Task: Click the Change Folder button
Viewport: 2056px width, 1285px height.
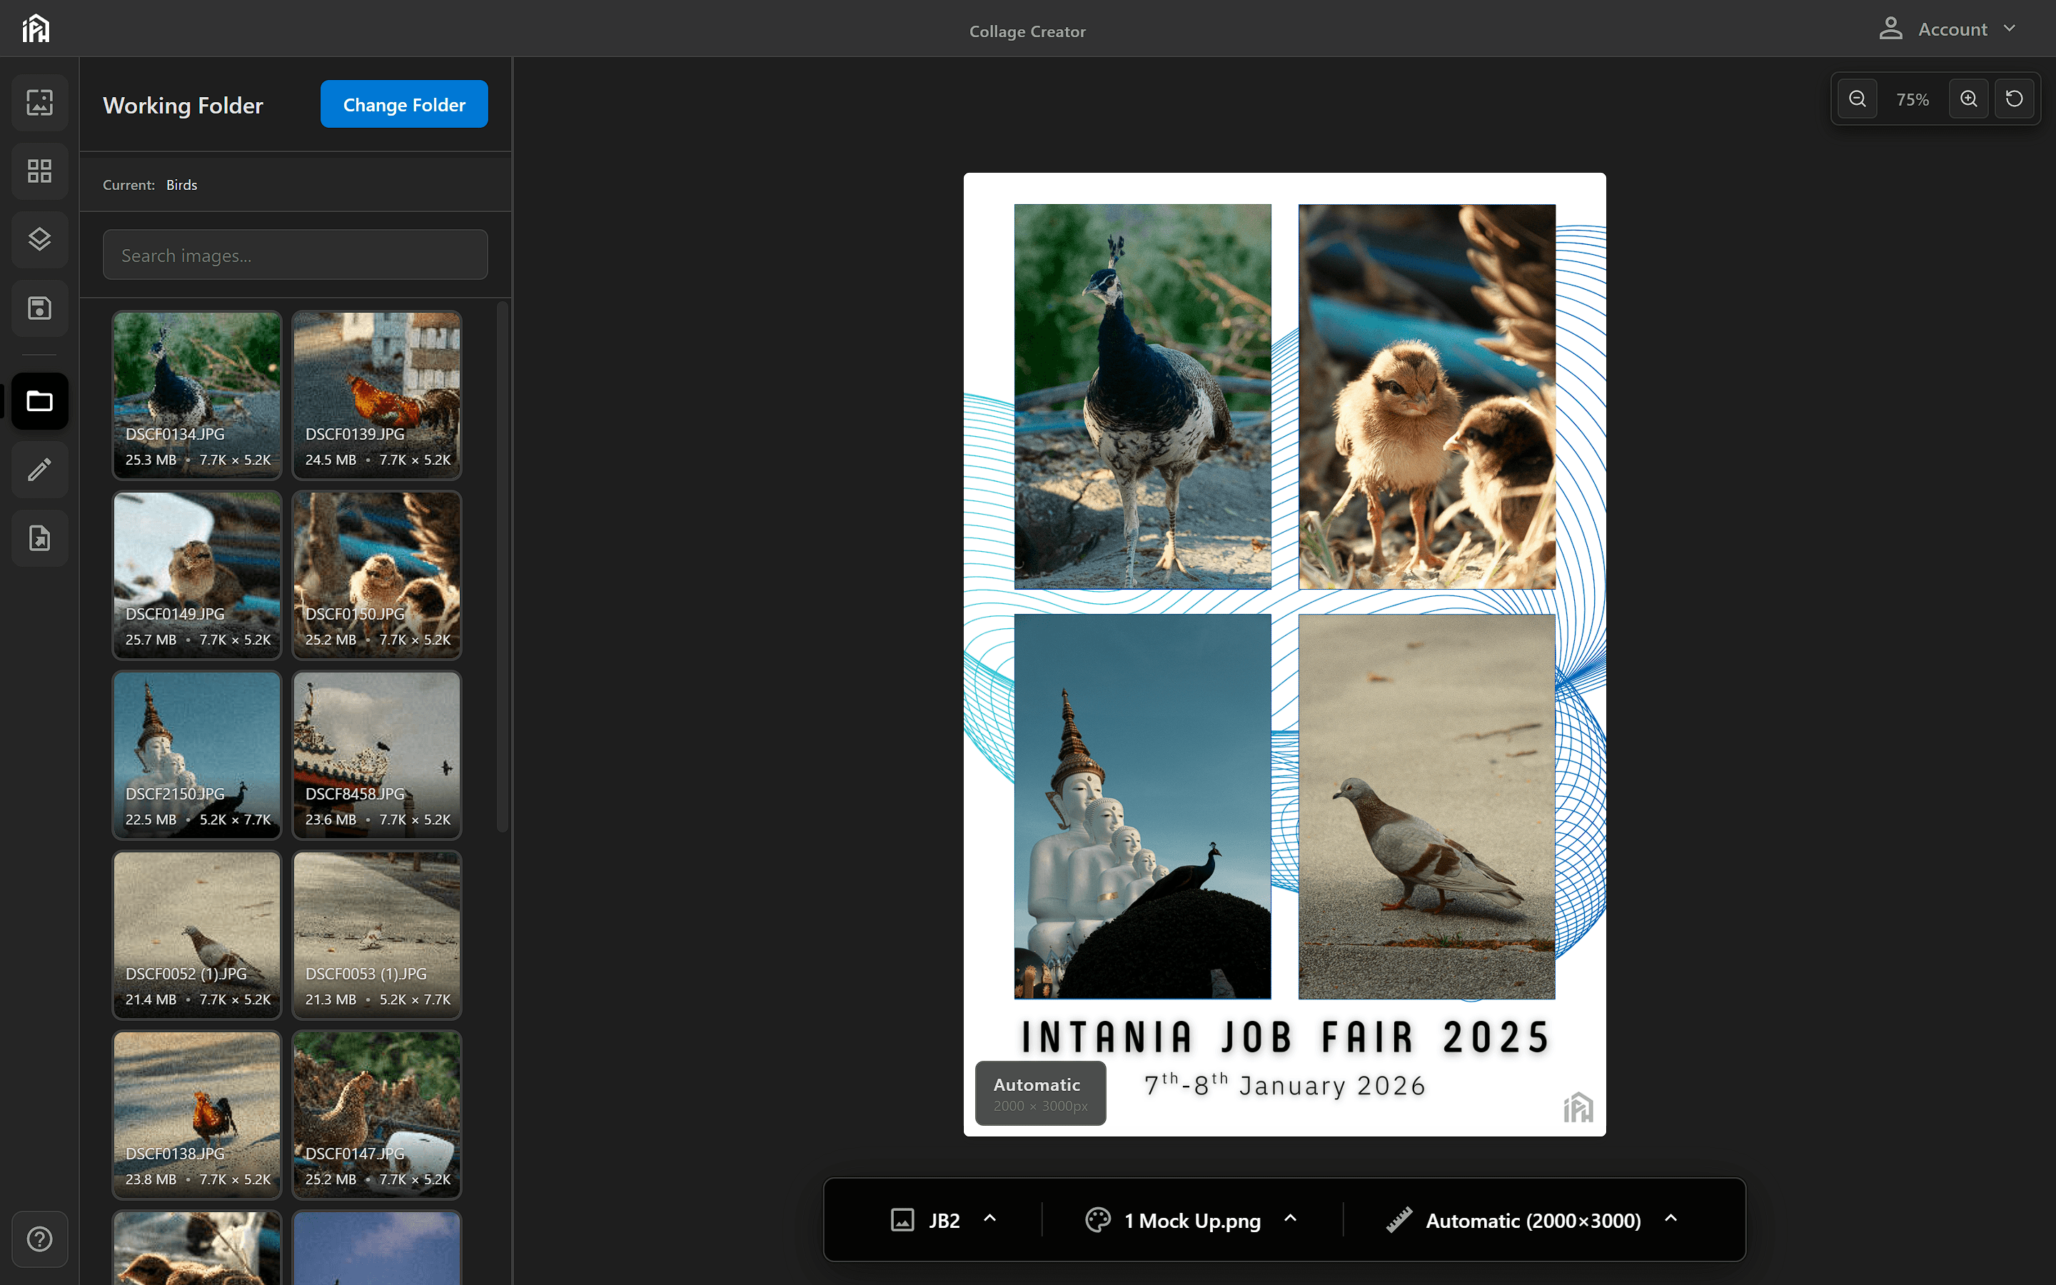Action: 404,104
